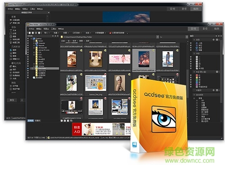The width and height of the screenshot is (225, 169).
Task: Click the Manage mode tab in front window
Action: tap(193, 29)
